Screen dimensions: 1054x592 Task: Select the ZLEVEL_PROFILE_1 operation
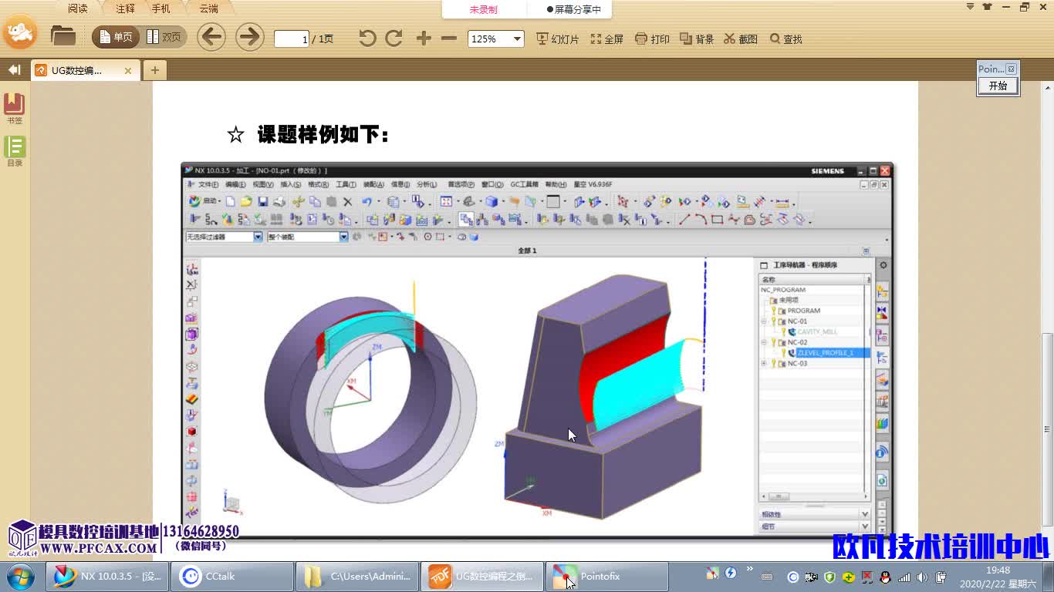click(825, 352)
